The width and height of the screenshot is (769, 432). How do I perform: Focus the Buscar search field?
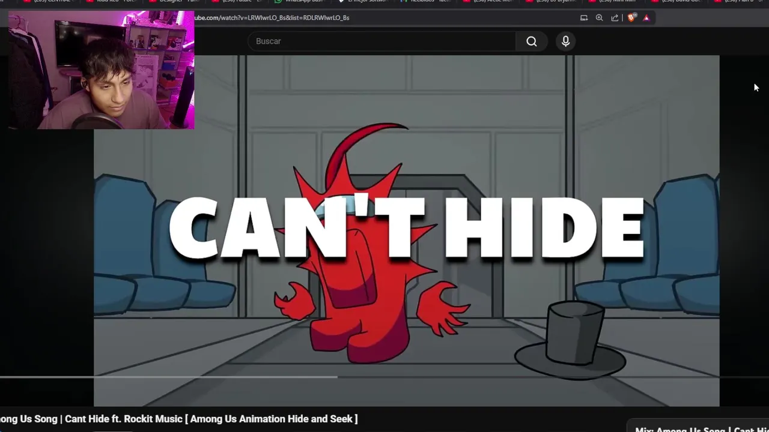[382, 41]
